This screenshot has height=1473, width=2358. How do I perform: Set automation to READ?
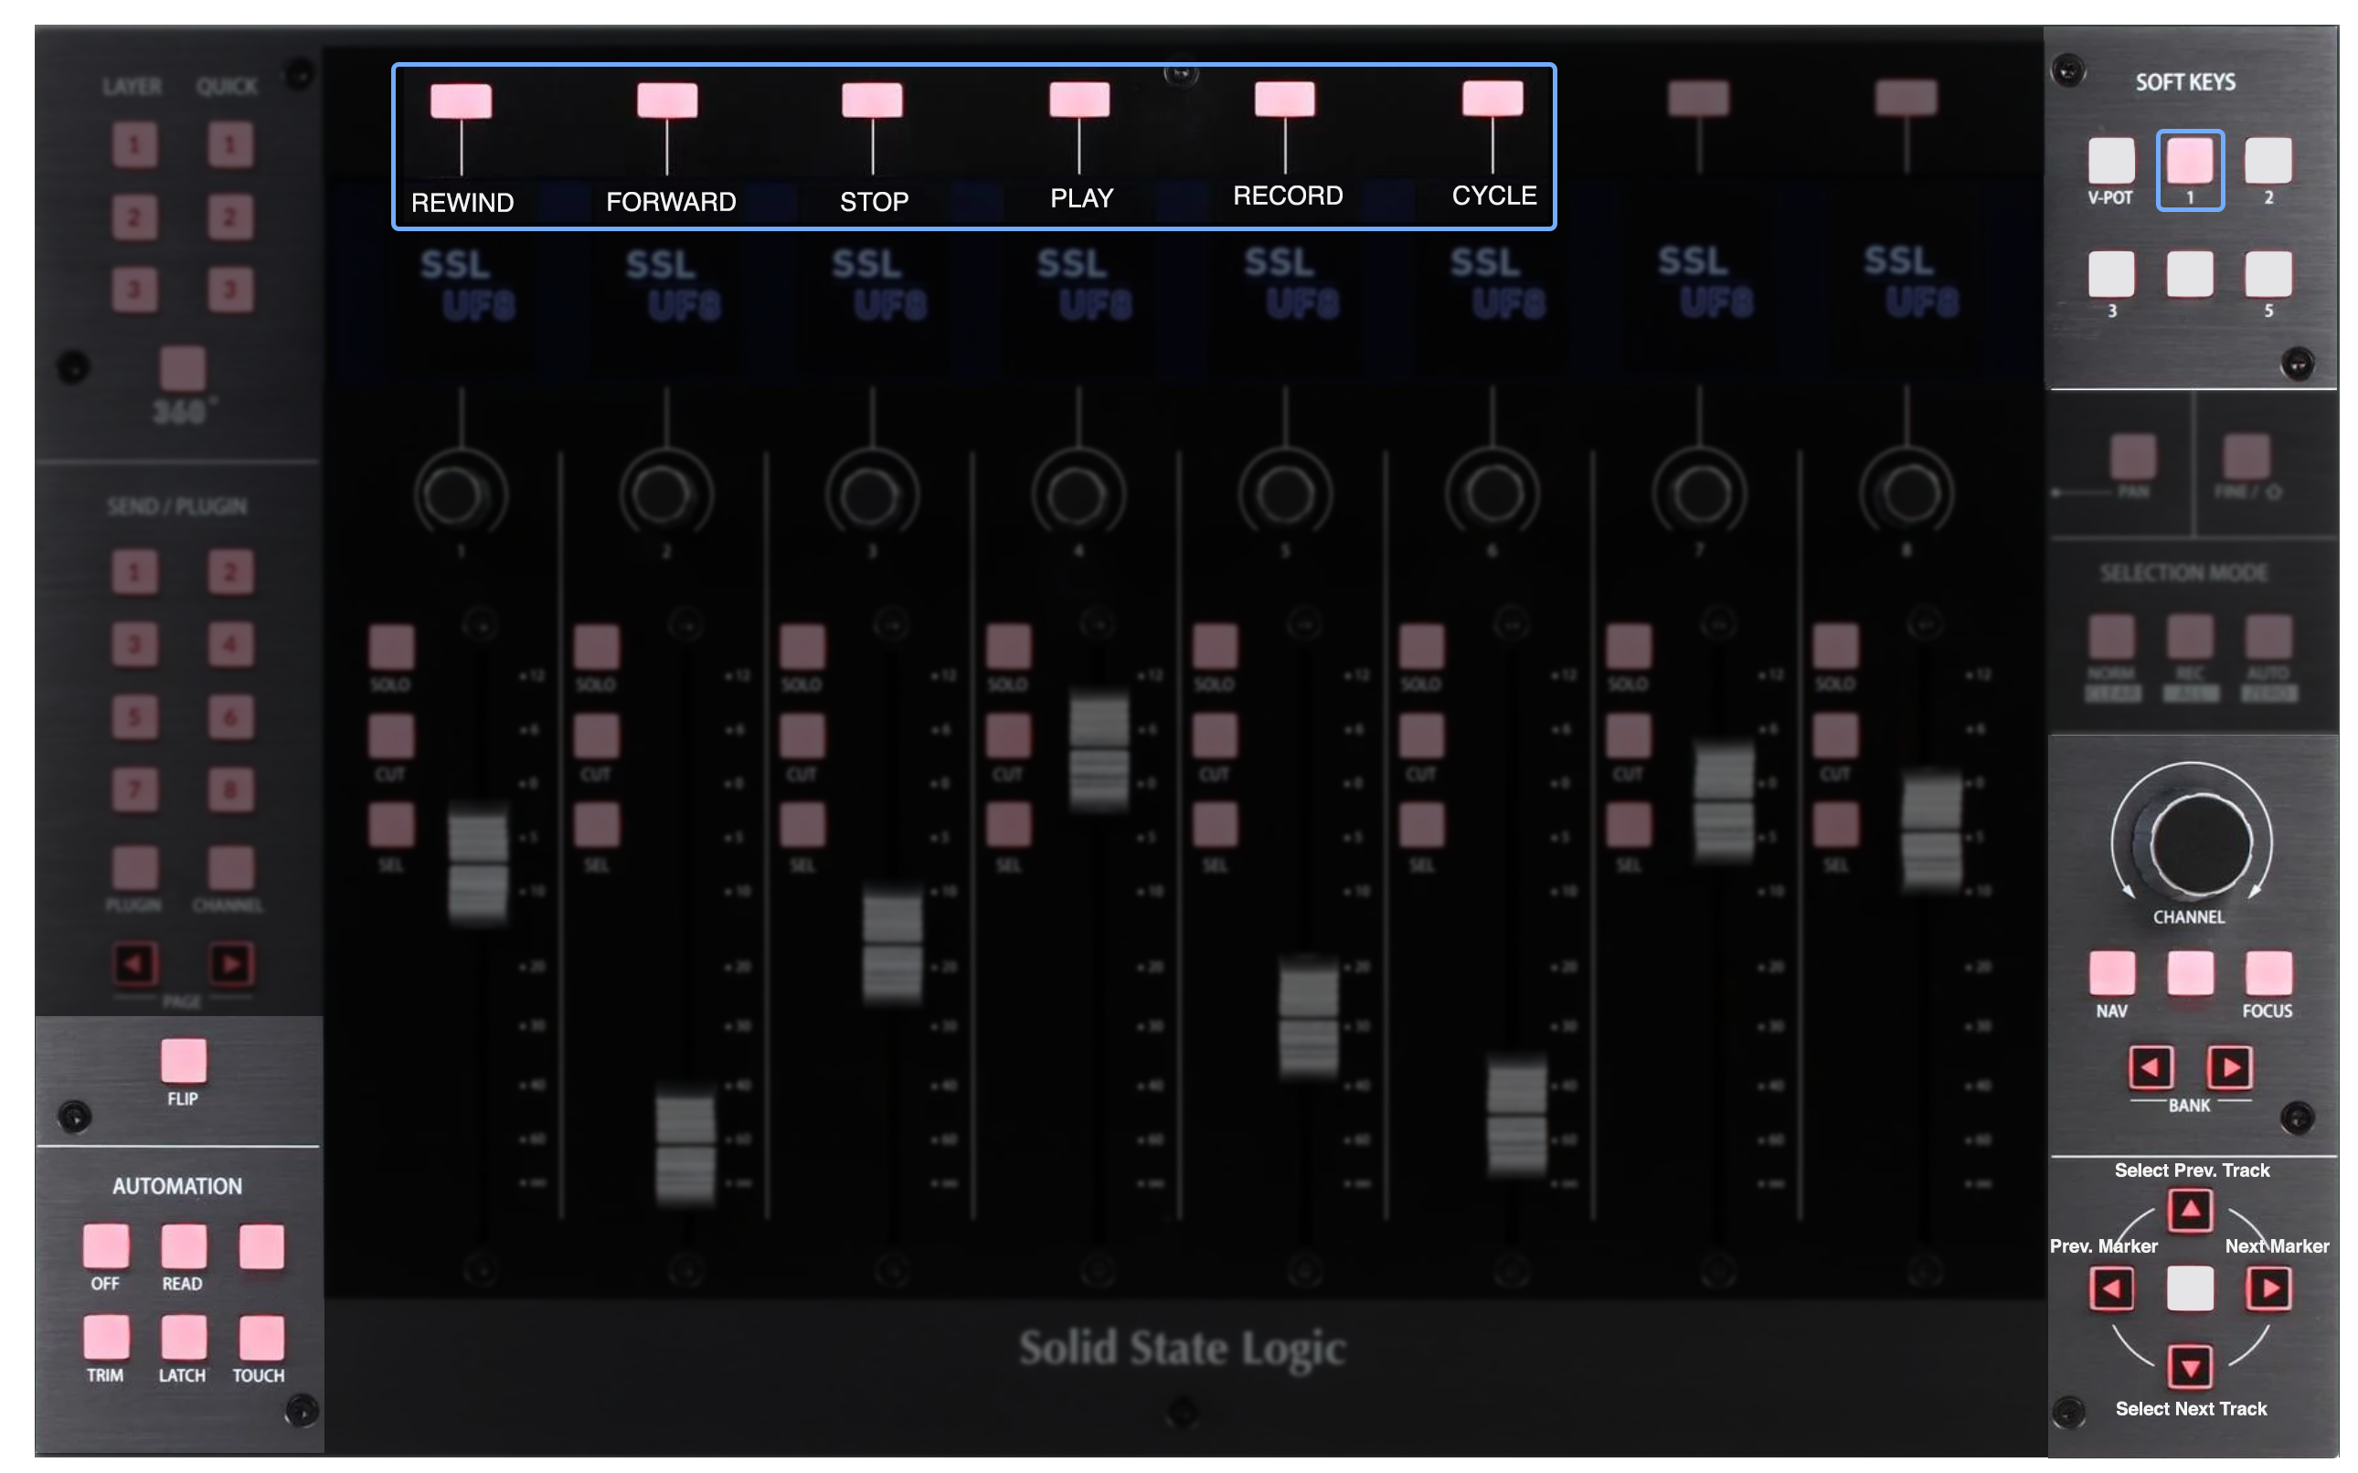pyautogui.click(x=183, y=1247)
